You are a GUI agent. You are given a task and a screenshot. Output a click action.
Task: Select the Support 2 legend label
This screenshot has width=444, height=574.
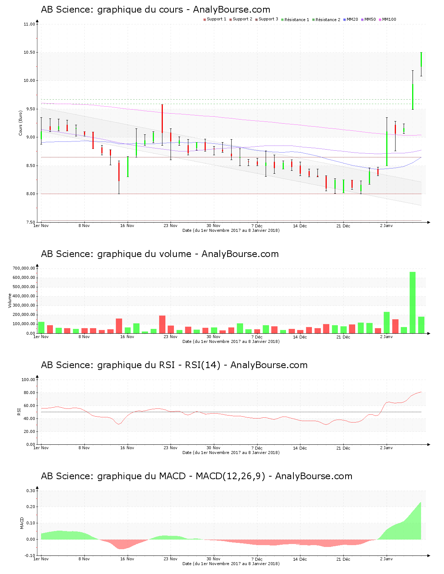(x=242, y=19)
